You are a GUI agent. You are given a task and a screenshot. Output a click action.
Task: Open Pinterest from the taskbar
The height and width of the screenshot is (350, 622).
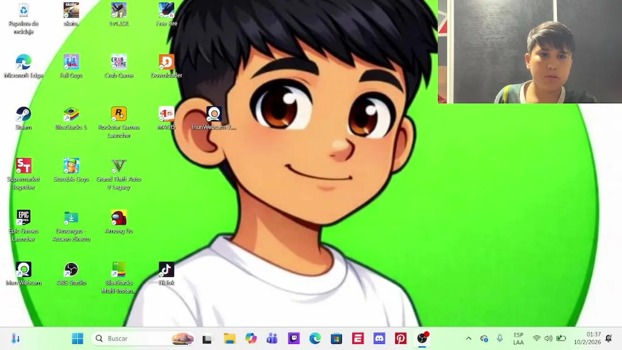[x=400, y=338]
